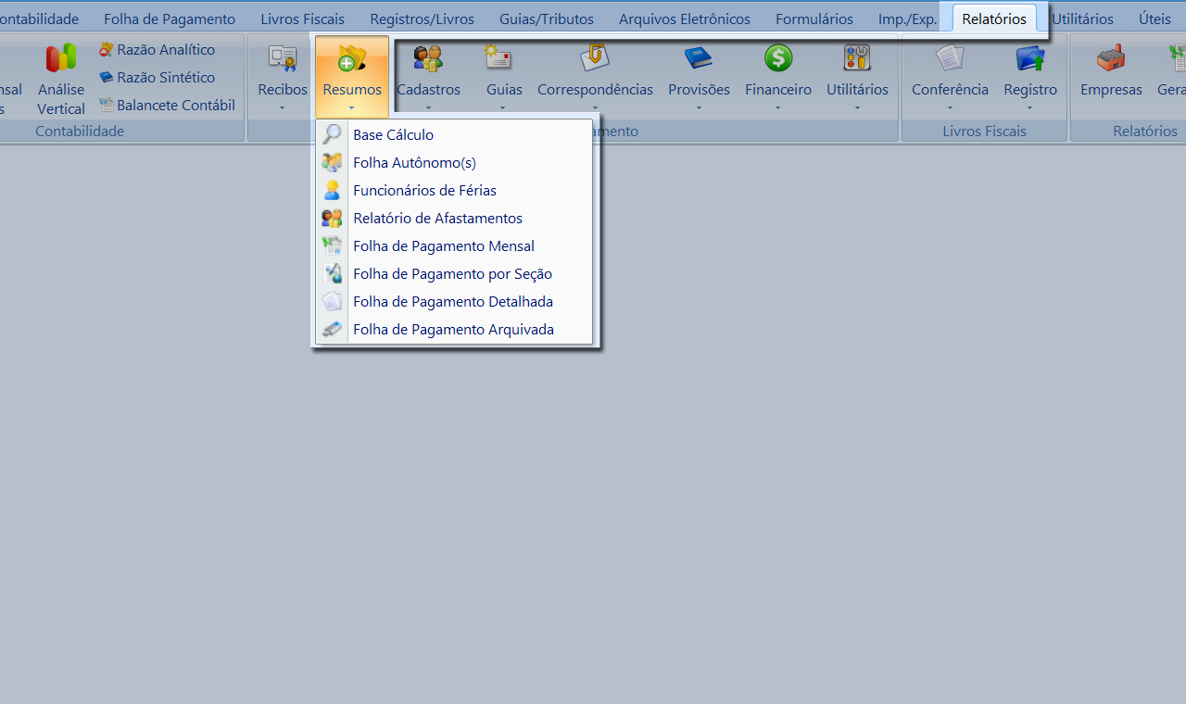The width and height of the screenshot is (1186, 704).
Task: Open the Análise Vertical report icon
Action: pyautogui.click(x=61, y=58)
